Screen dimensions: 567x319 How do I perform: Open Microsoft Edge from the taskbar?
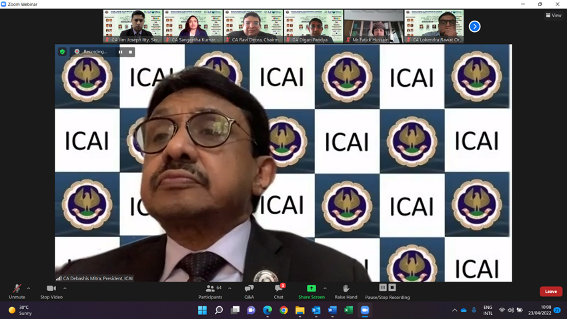pos(267,310)
